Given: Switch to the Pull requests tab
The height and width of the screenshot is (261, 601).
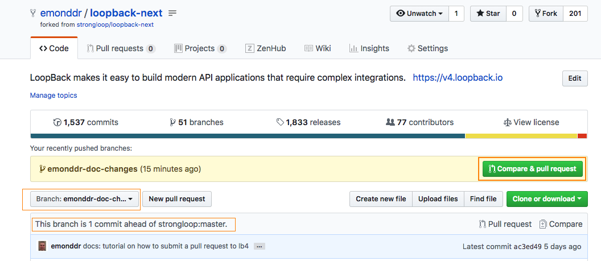Looking at the screenshot, I should 120,48.
